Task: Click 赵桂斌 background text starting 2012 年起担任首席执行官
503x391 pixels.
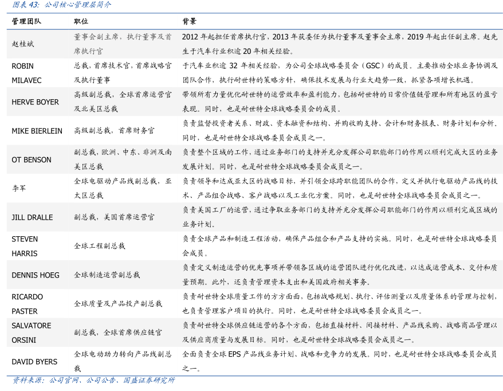Action: (340, 44)
